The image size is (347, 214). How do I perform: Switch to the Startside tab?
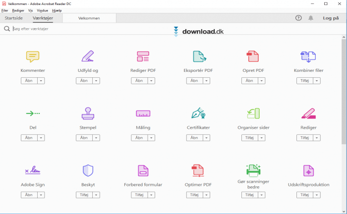(x=14, y=18)
